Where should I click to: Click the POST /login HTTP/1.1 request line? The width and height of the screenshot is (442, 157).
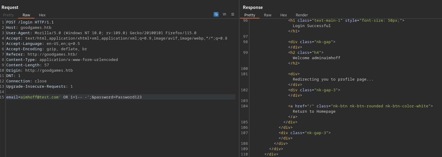tap(30, 22)
